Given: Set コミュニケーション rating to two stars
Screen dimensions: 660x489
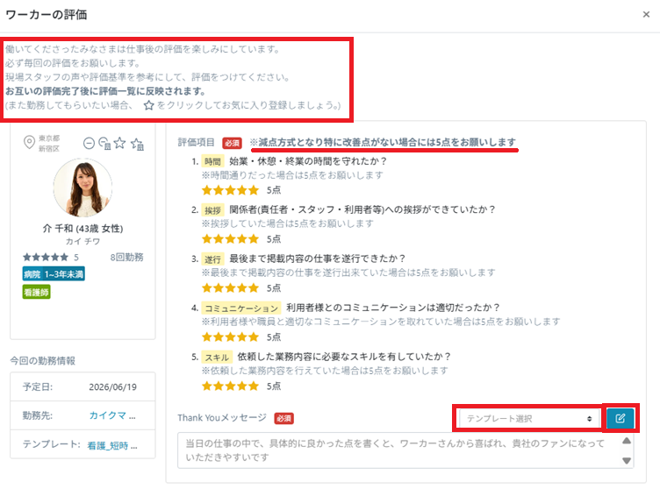Looking at the screenshot, I should click(219, 337).
